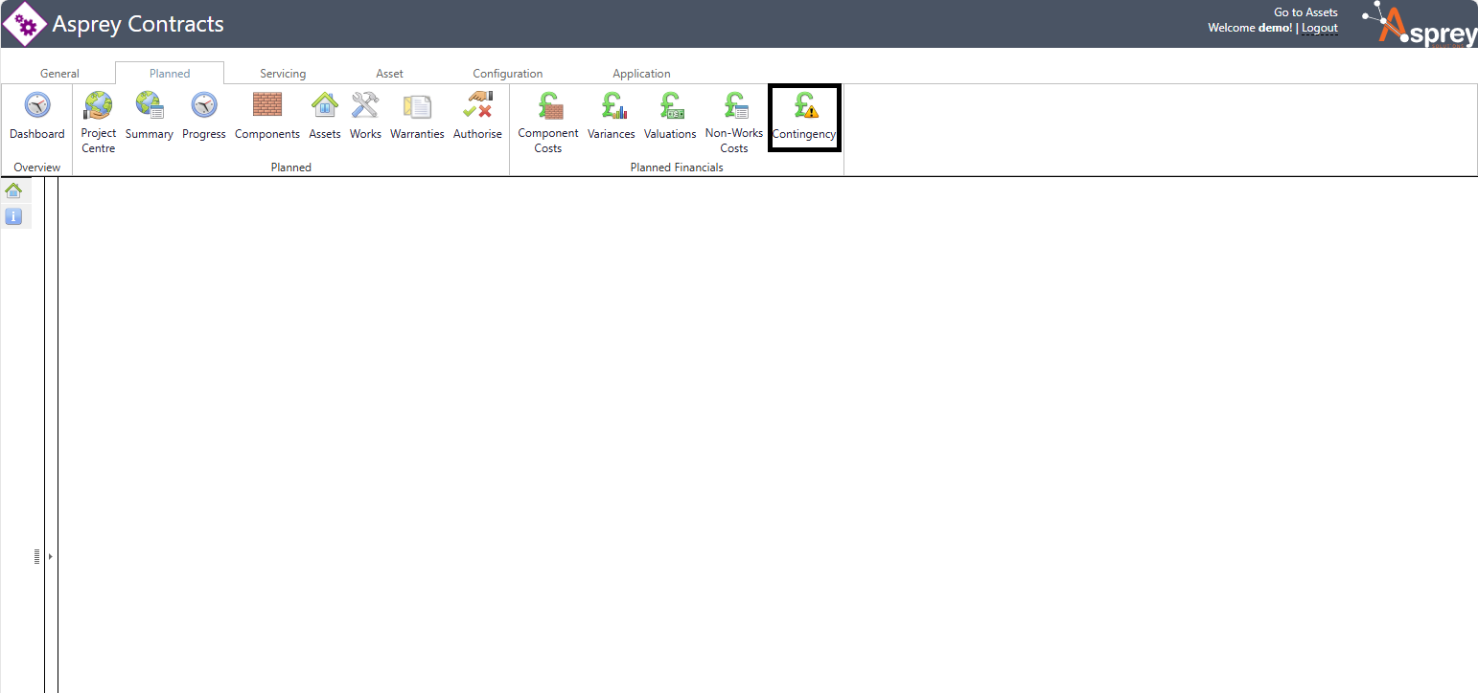Select the Components brick wall icon
Image resolution: width=1478 pixels, height=693 pixels.
[x=266, y=105]
